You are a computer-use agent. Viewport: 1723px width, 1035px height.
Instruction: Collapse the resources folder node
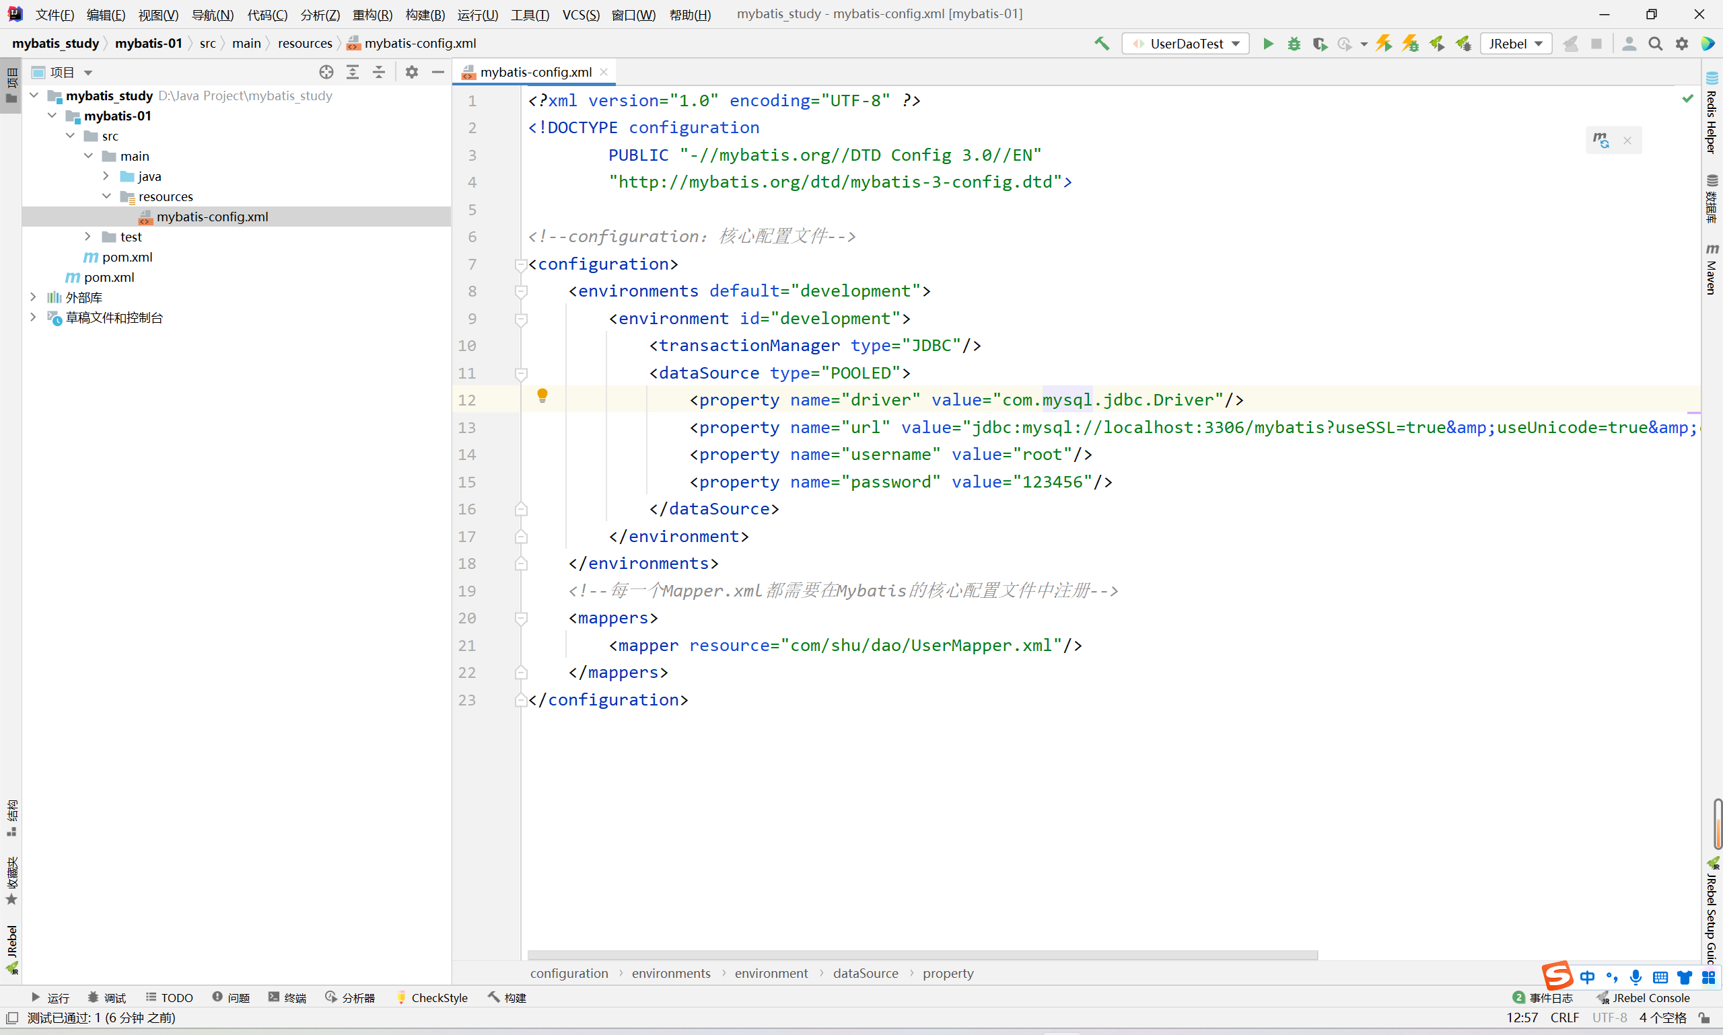tap(106, 196)
